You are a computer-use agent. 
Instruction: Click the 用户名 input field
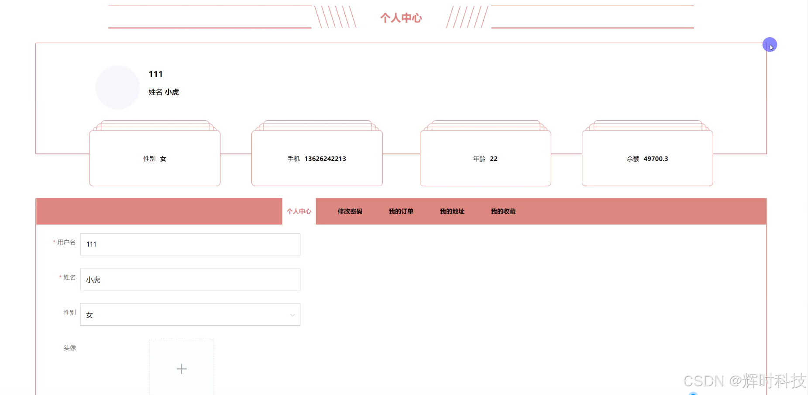[190, 244]
